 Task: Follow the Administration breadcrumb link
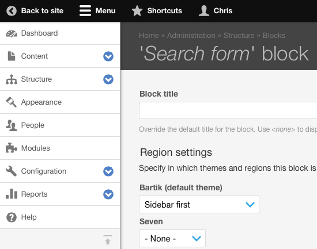[191, 36]
